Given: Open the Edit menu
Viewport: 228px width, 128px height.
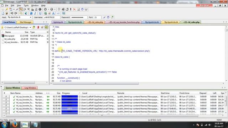Looking at the screenshot, I should pyautogui.click(x=12, y=6).
